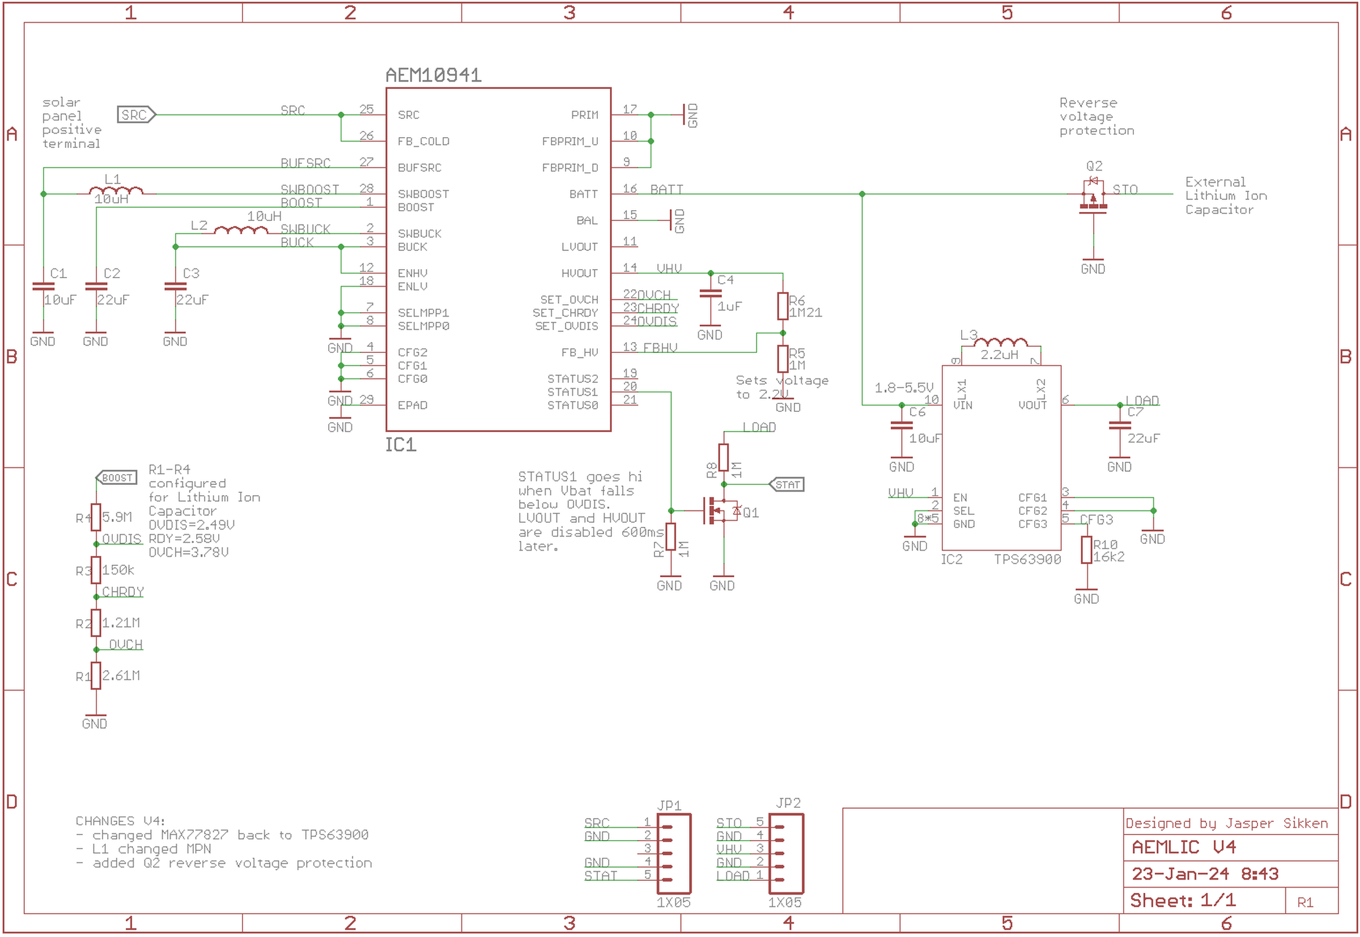Select resistor R1 2.61M symbol
The height and width of the screenshot is (937, 1360).
96,676
